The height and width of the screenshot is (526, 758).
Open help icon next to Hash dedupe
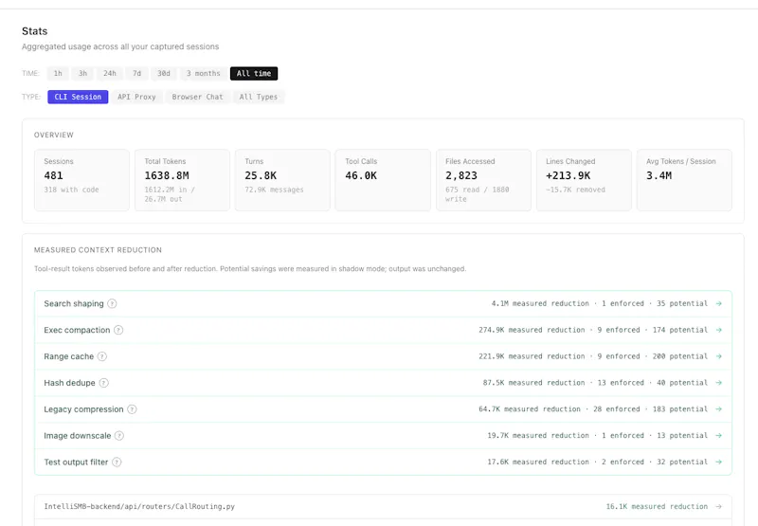click(104, 383)
